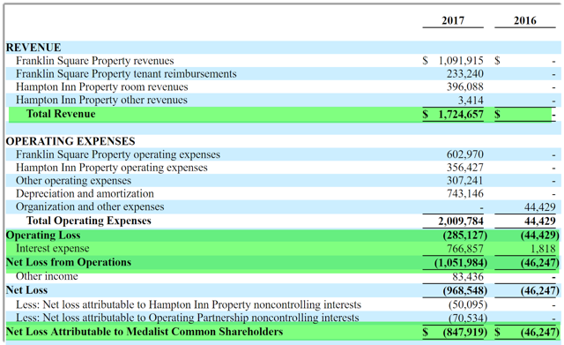Click the value 233,240

click(465, 74)
